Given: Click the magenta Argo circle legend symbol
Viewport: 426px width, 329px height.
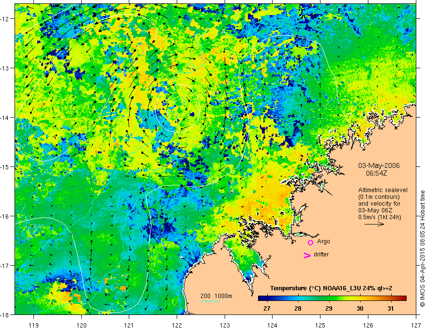Looking at the screenshot, I should [310, 242].
